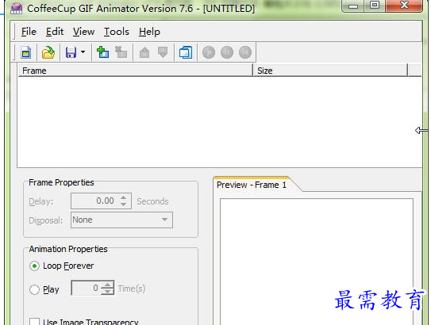Click the Move Frame Up icon
This screenshot has width=431, height=325.
[x=144, y=52]
